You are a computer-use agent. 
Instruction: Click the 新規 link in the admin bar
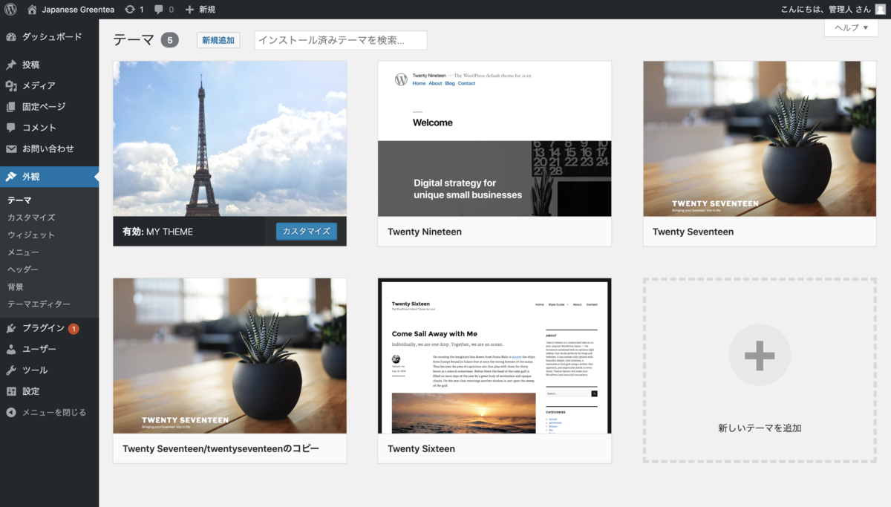207,10
